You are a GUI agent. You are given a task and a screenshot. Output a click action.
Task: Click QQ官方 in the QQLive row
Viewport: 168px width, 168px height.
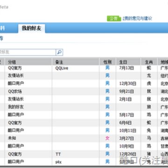tap(15, 68)
